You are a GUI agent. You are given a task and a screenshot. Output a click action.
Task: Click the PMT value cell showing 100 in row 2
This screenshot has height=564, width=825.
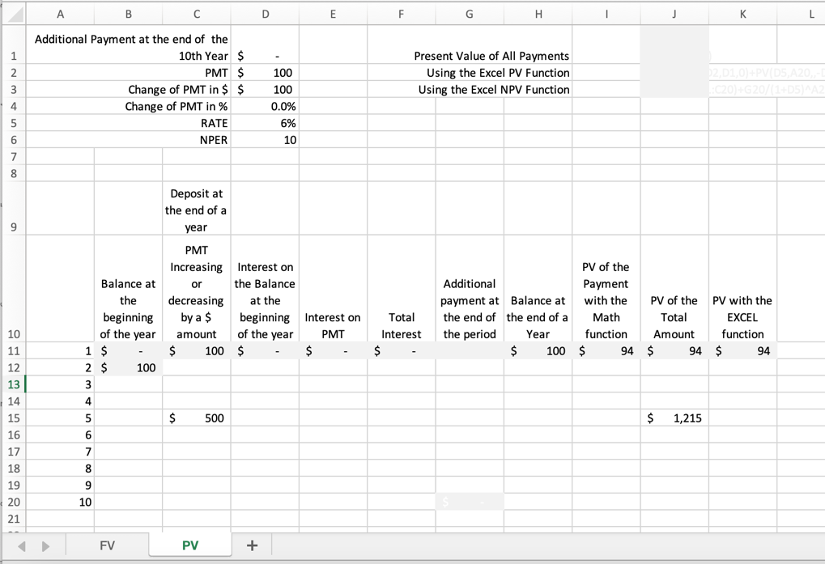pyautogui.click(x=266, y=73)
